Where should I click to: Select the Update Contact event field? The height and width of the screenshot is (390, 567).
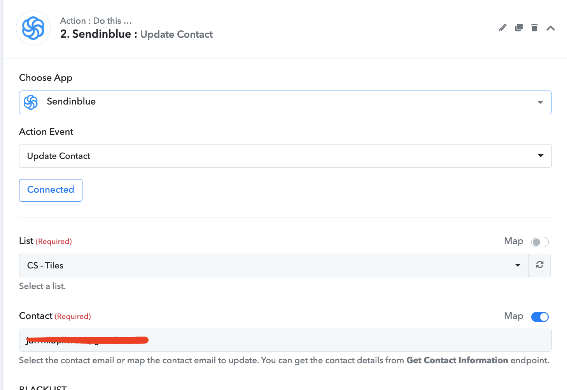pos(272,156)
